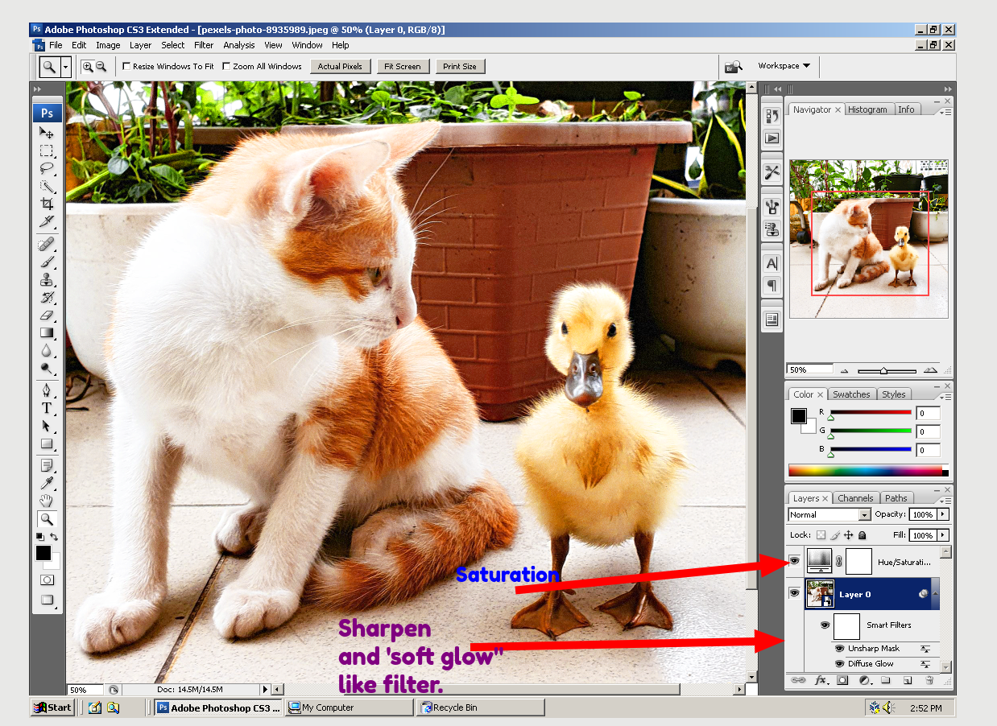This screenshot has height=726, width=997.
Task: Select the Clone Stamp tool
Action: (47, 279)
